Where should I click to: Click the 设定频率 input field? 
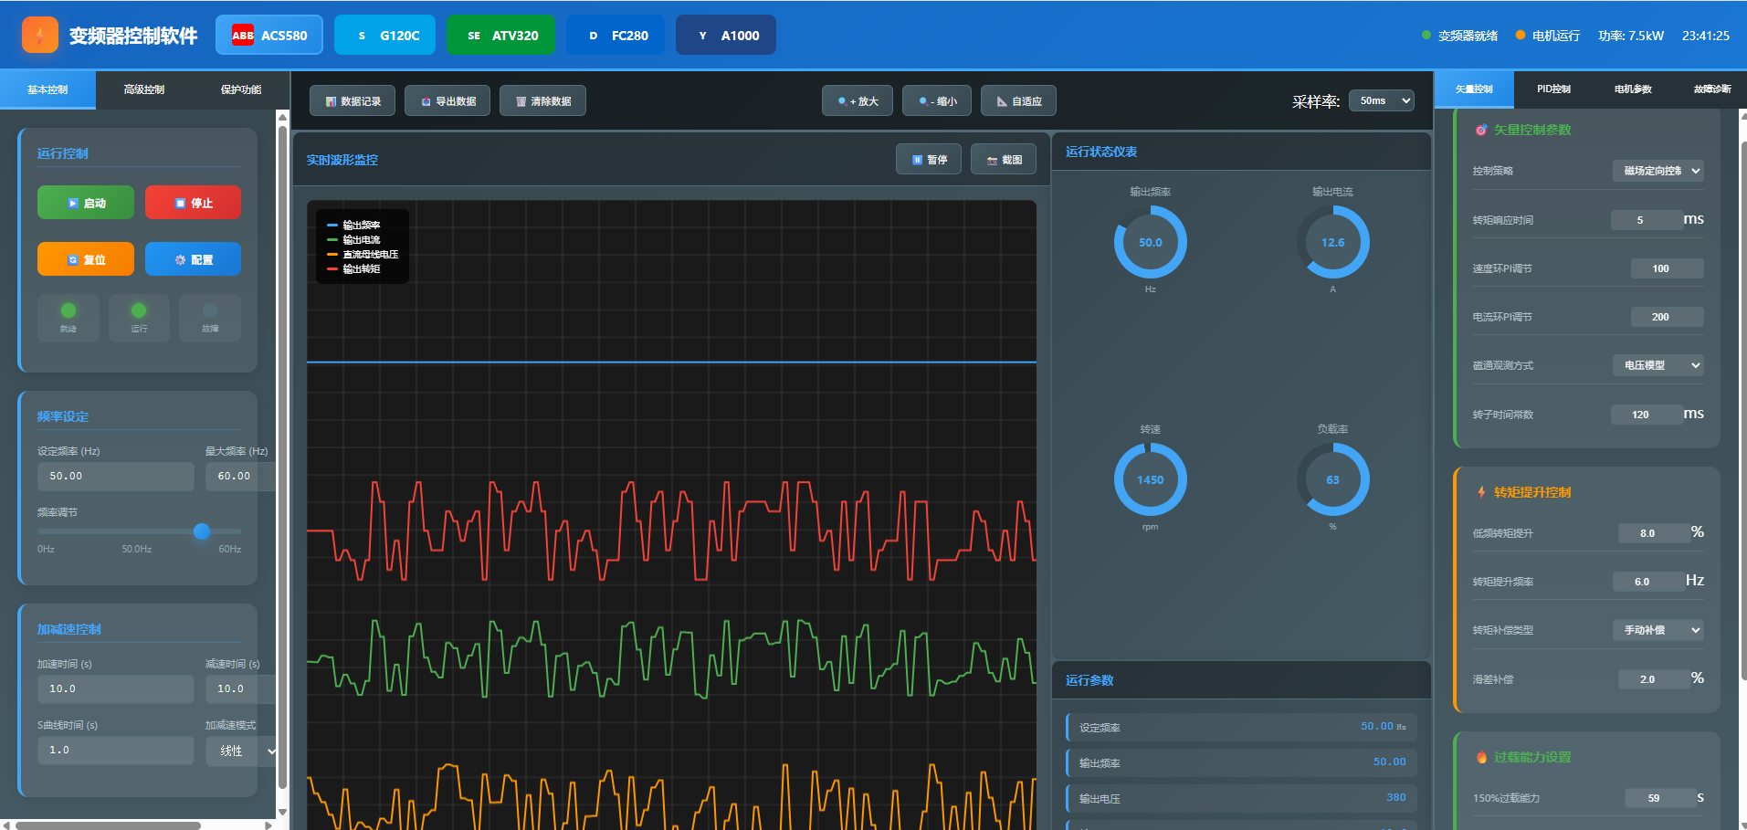point(116,477)
